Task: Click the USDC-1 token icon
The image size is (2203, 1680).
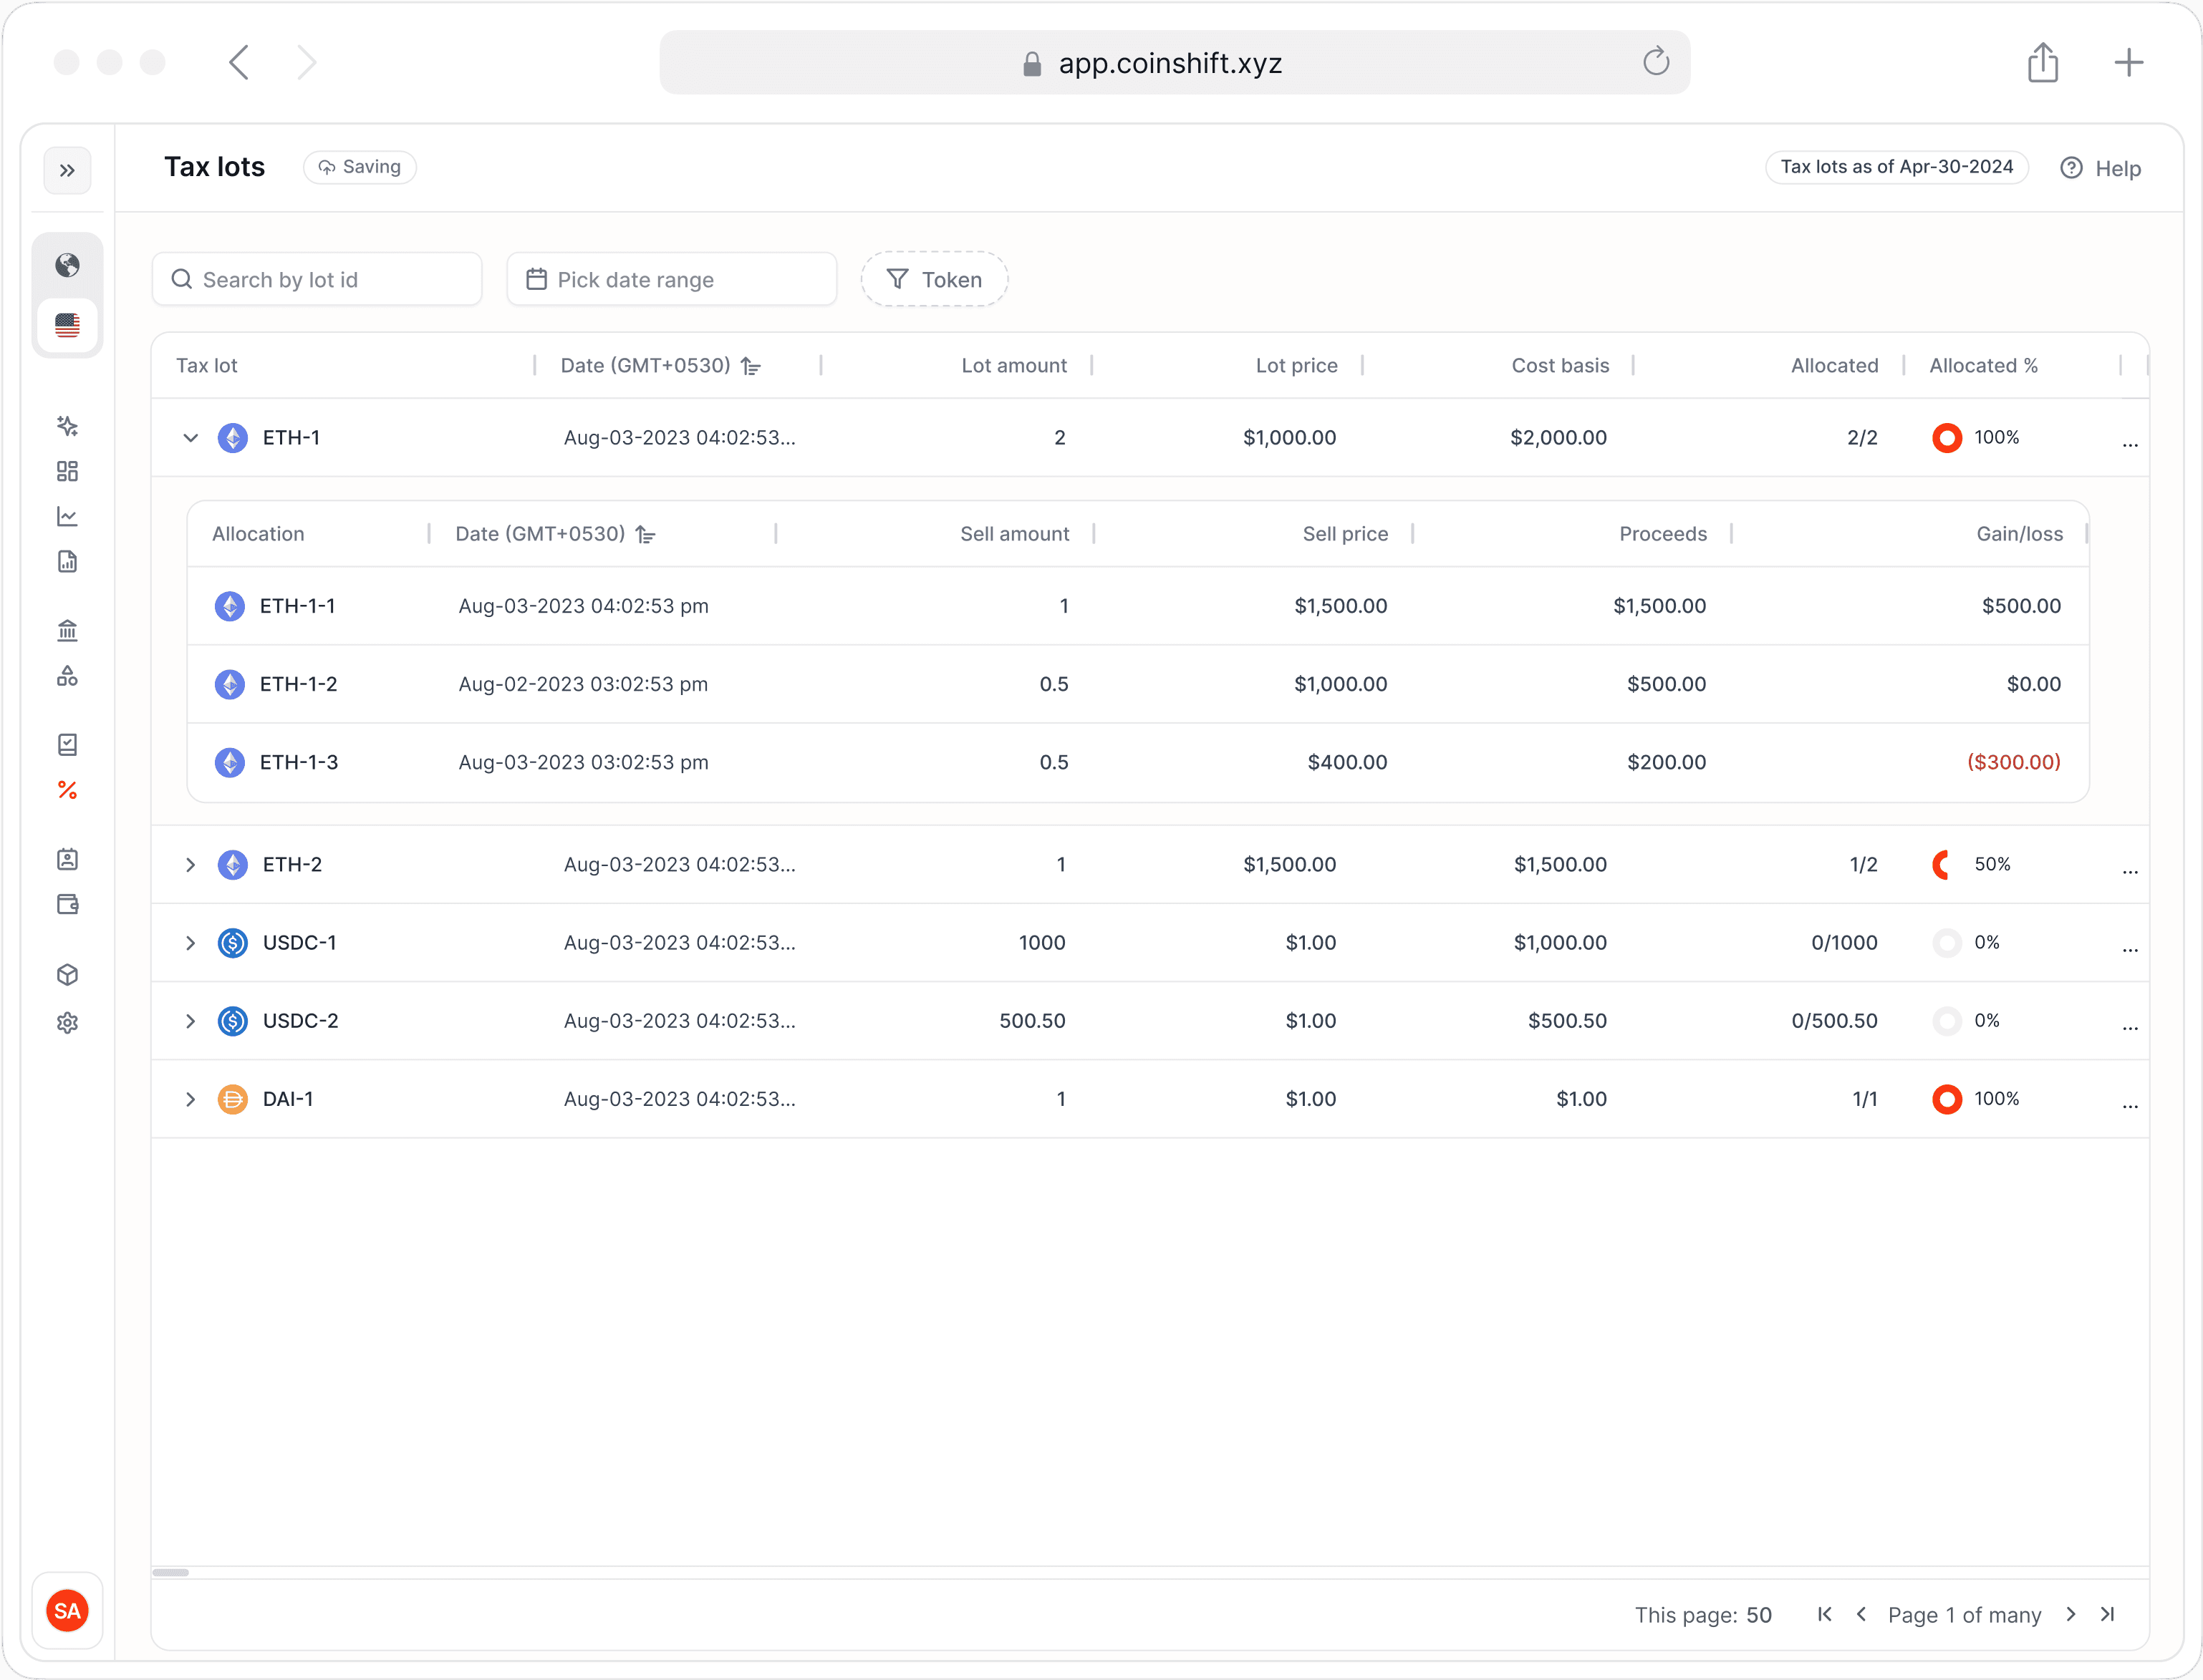Action: pos(232,943)
